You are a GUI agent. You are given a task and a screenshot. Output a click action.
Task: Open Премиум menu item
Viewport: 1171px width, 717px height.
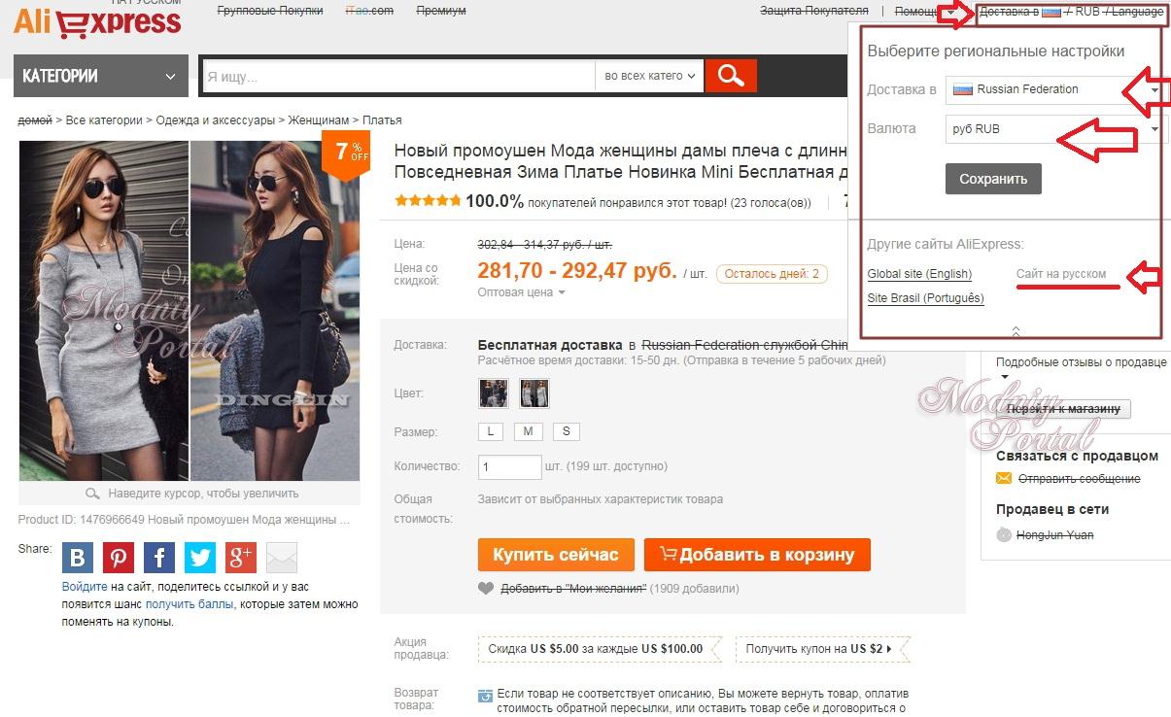click(441, 11)
